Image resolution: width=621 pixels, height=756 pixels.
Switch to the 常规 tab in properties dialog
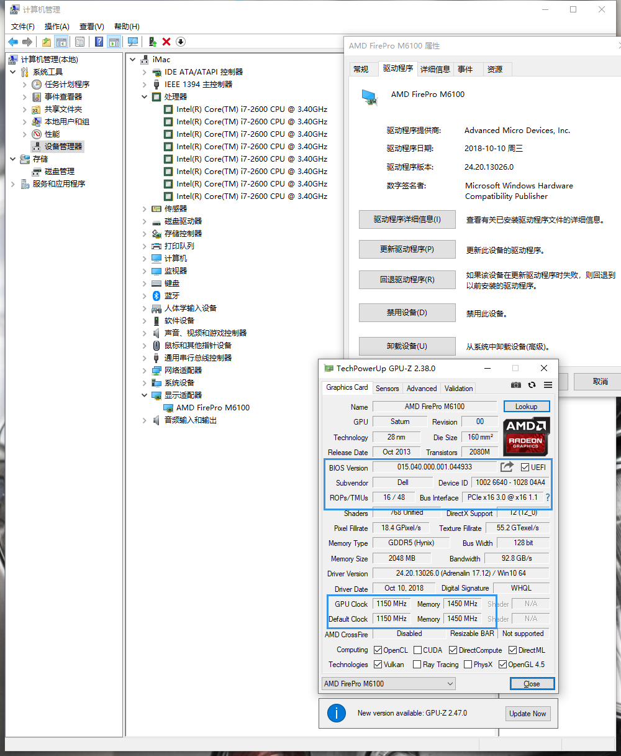[361, 69]
